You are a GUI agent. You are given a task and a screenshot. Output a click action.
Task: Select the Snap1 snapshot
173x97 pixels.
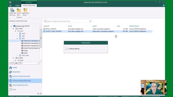tap(26, 53)
